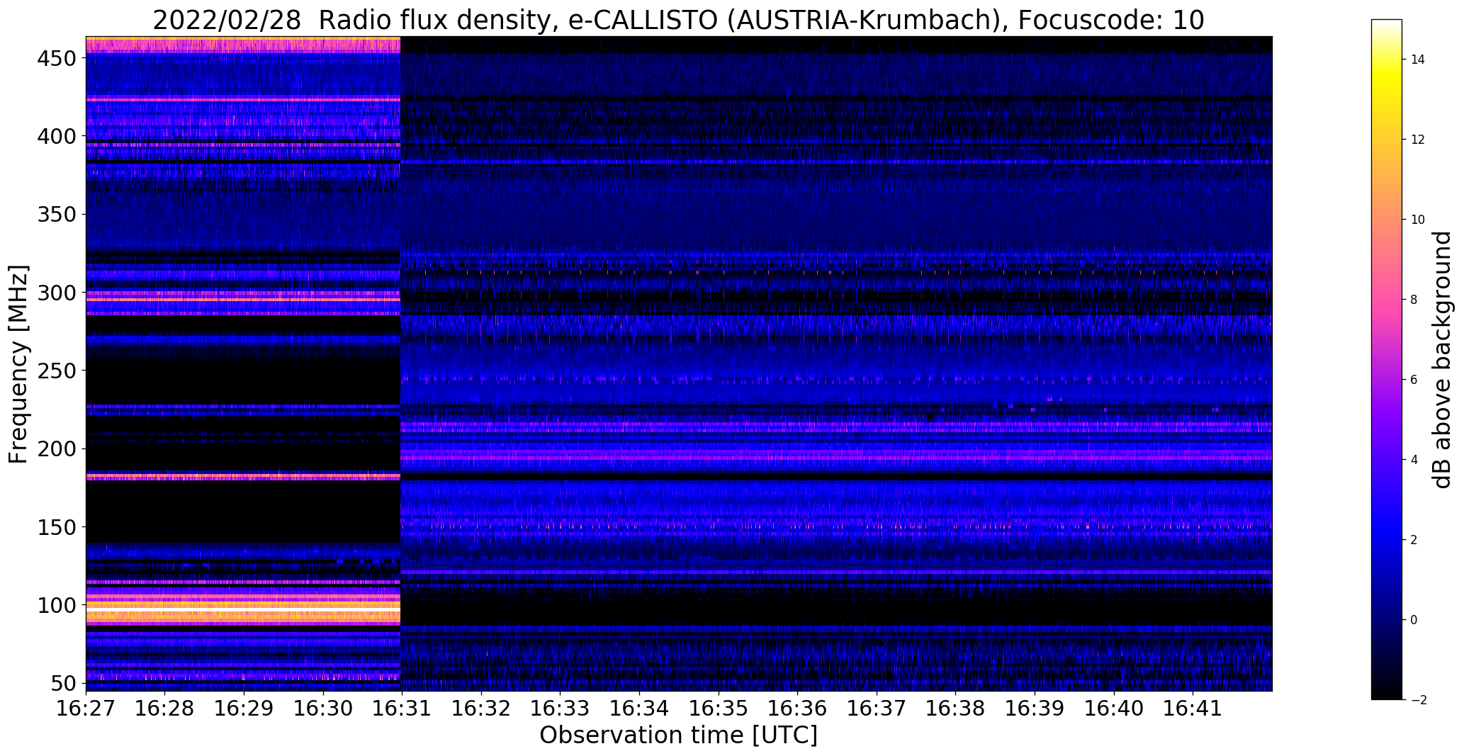Click the 16:28 time tick label
The height and width of the screenshot is (756, 1464).
(x=165, y=708)
